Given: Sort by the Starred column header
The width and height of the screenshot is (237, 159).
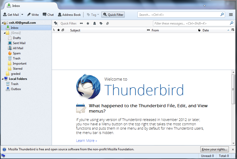Looking at the screenshot, I should click(59, 30).
